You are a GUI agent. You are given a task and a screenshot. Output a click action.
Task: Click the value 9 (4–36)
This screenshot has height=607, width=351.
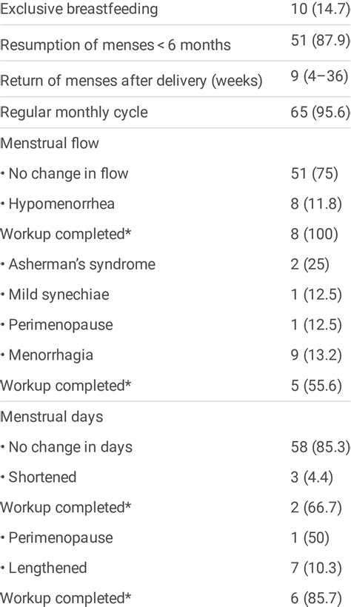[x=319, y=76]
